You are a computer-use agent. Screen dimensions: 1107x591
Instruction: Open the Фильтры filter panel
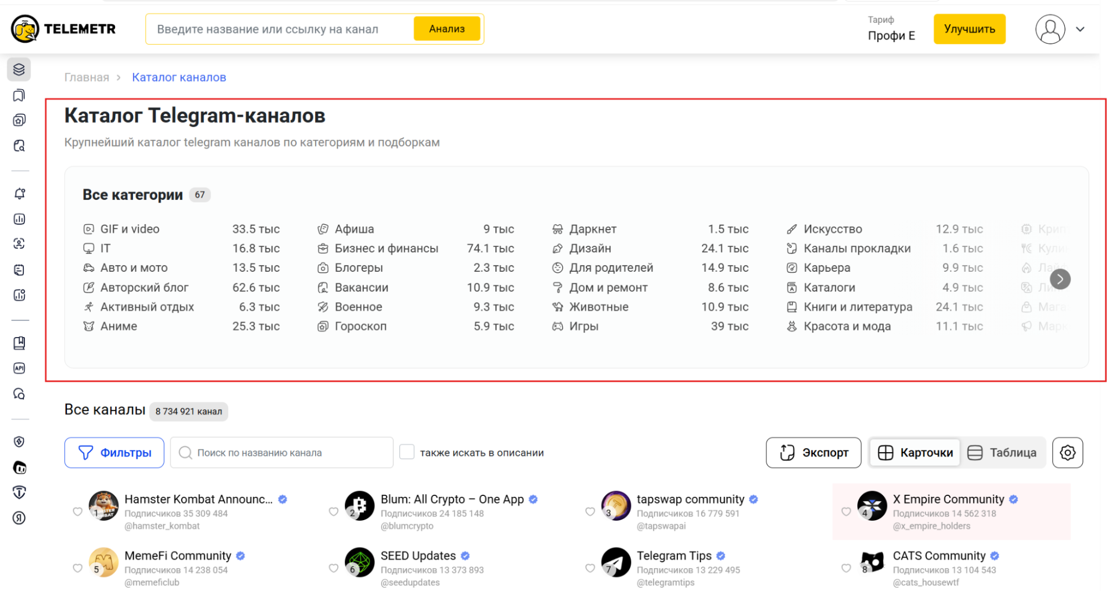(114, 453)
